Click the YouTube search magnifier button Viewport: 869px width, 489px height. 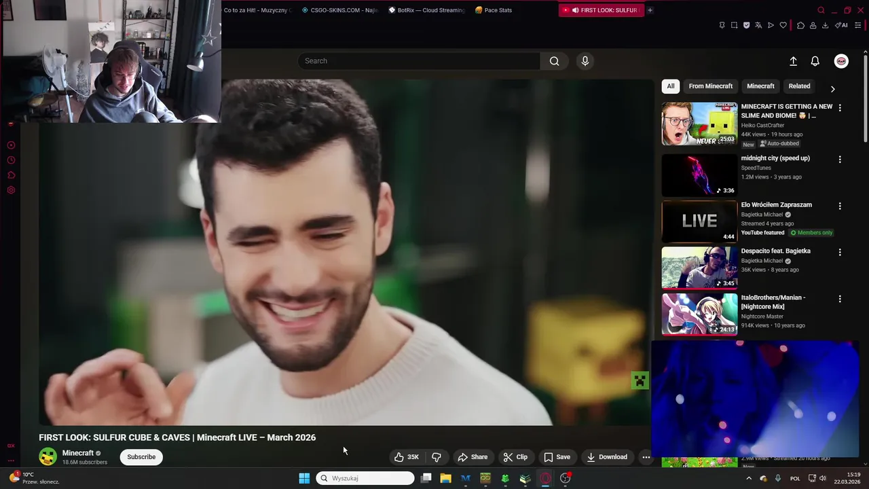(554, 61)
